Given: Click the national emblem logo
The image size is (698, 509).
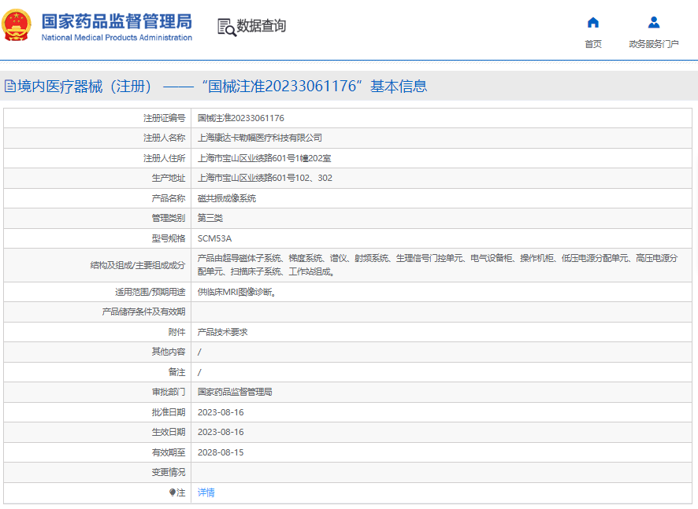Looking at the screenshot, I should point(17,25).
